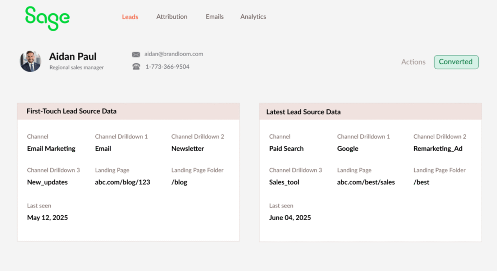
Task: Click landing page abc.com/best/sales
Action: 366,182
